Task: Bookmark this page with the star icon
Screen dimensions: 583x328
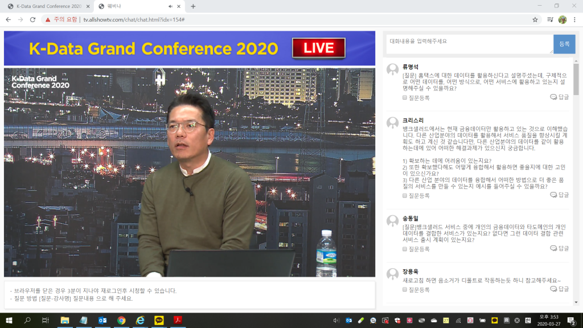Action: point(535,20)
